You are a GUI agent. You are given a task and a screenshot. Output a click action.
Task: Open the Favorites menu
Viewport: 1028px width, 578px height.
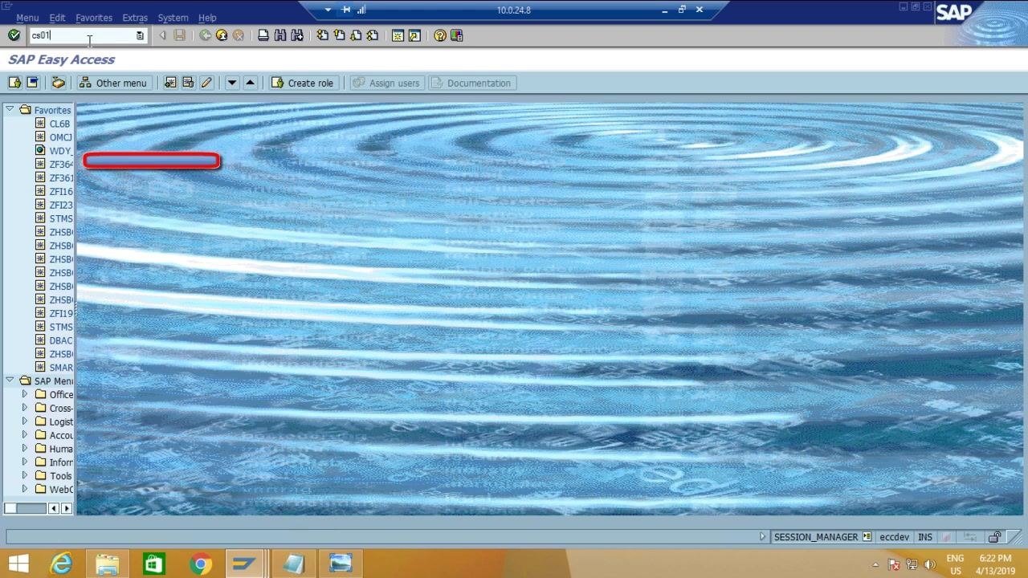click(x=94, y=18)
